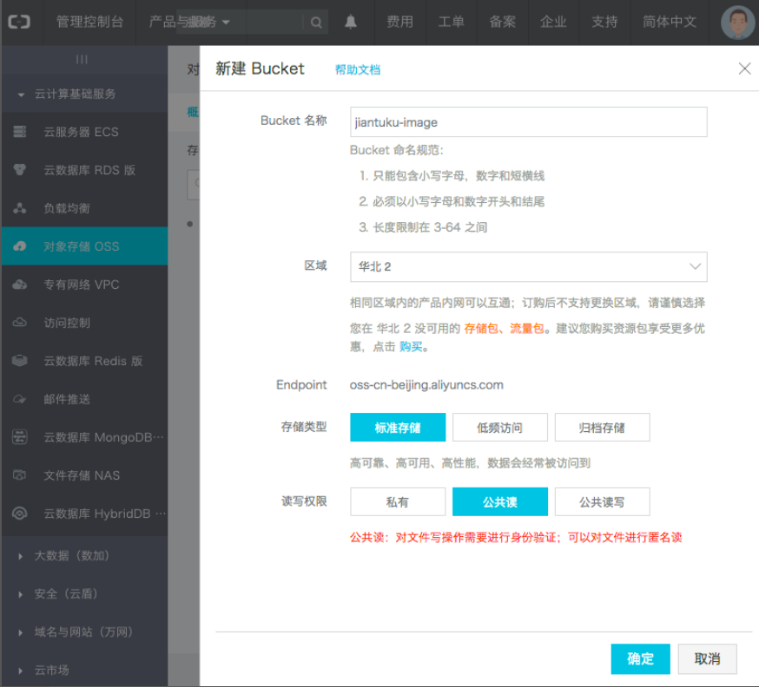Set permission to 公共读写
This screenshot has height=687, width=759.
tap(602, 502)
